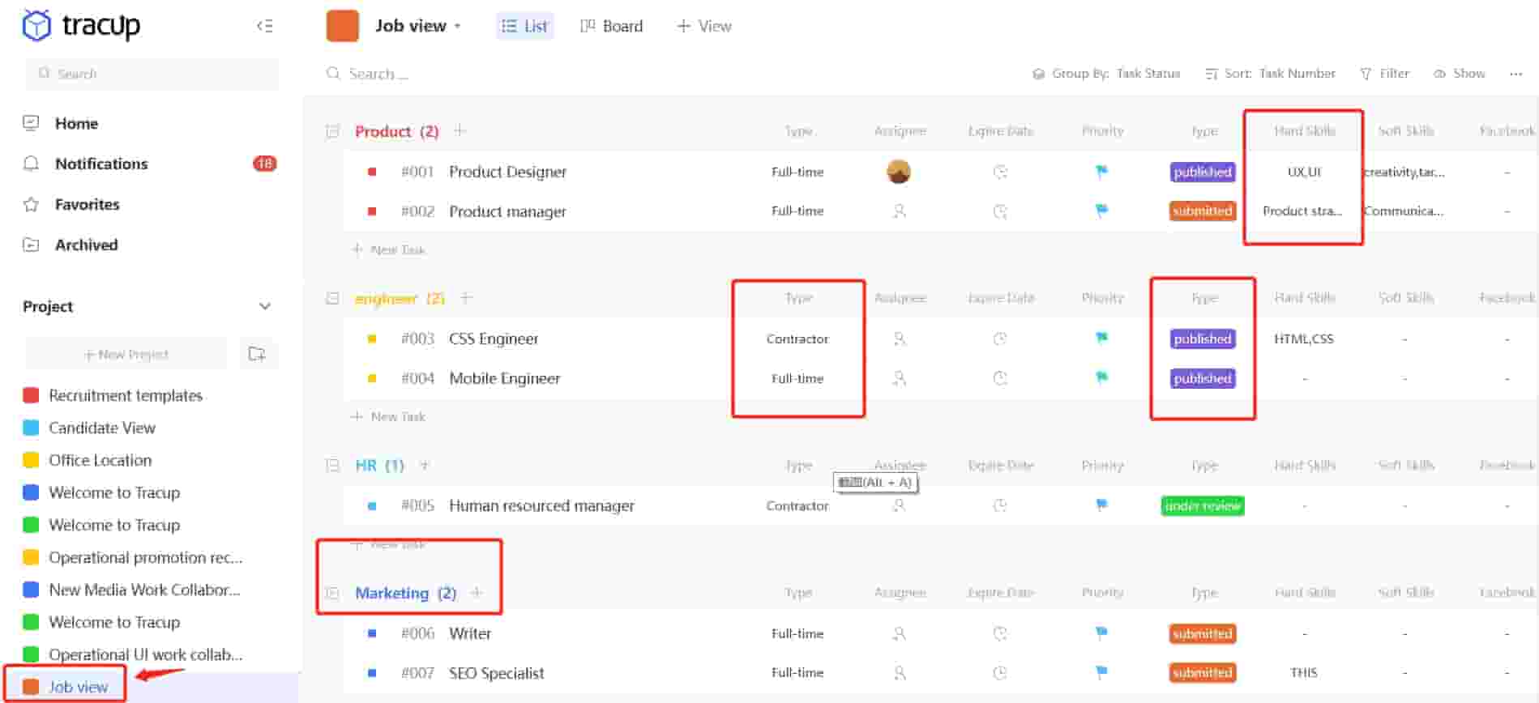The height and width of the screenshot is (703, 1539).
Task: Collapse the Project section chevron
Action: [264, 306]
